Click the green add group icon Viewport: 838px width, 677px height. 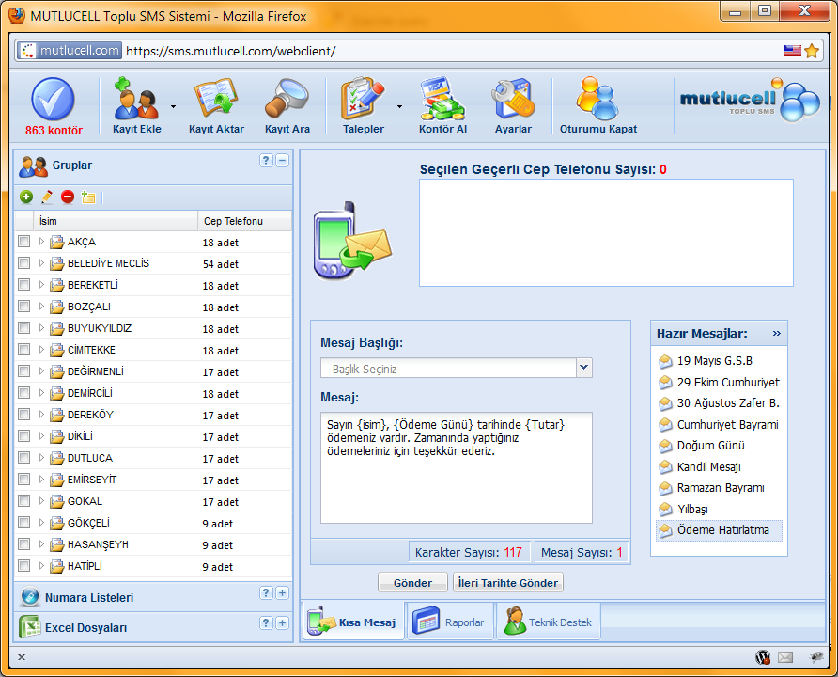tap(26, 197)
